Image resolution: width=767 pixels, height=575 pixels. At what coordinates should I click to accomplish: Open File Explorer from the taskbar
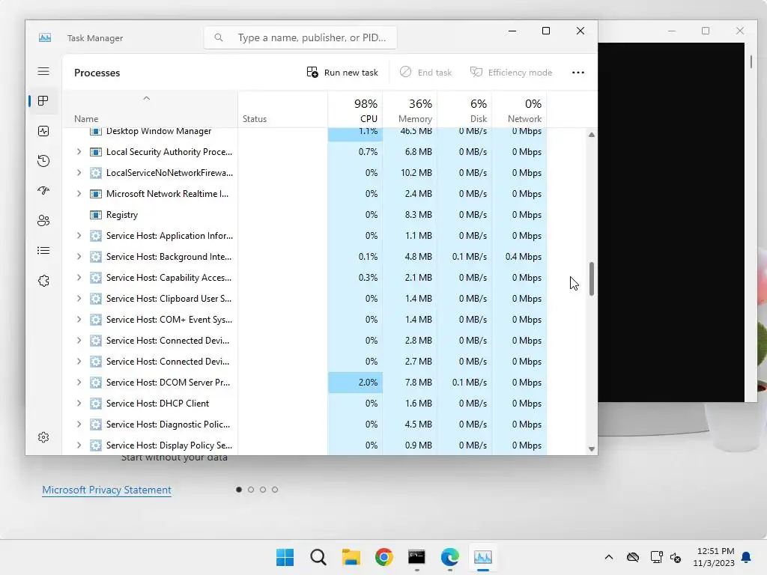[351, 557]
